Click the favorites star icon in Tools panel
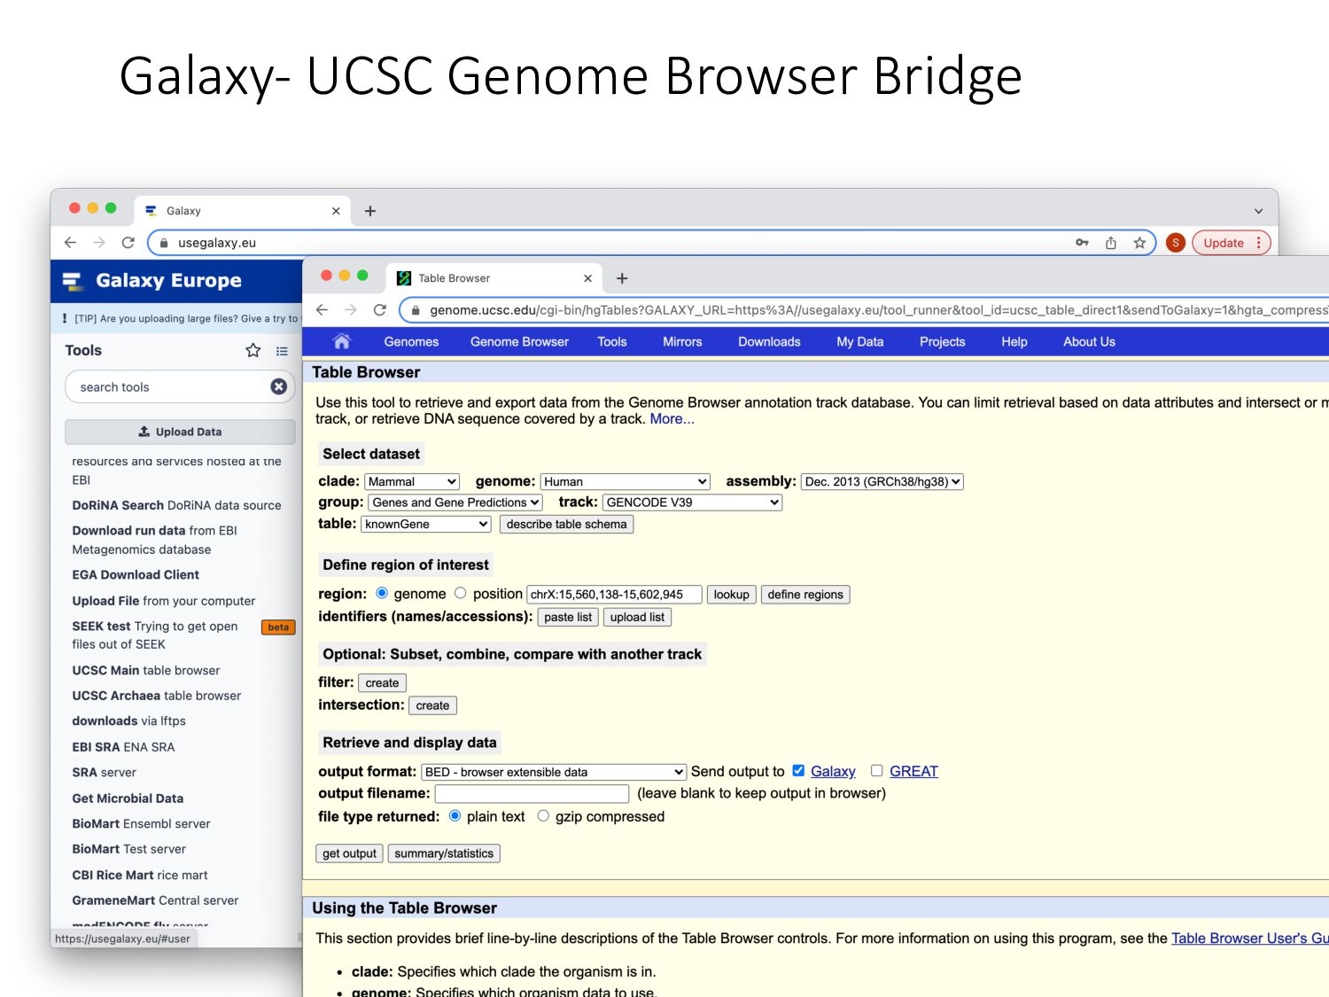The image size is (1329, 997). click(x=253, y=351)
